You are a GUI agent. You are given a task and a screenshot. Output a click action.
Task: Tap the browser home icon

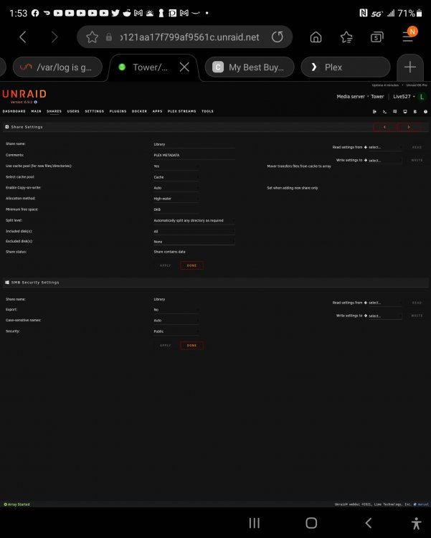pyautogui.click(x=316, y=37)
